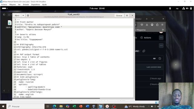Image resolution: width=194 pixels, height=109 pixels.
Task: Open the Ajuda menu
Action: [44, 5]
